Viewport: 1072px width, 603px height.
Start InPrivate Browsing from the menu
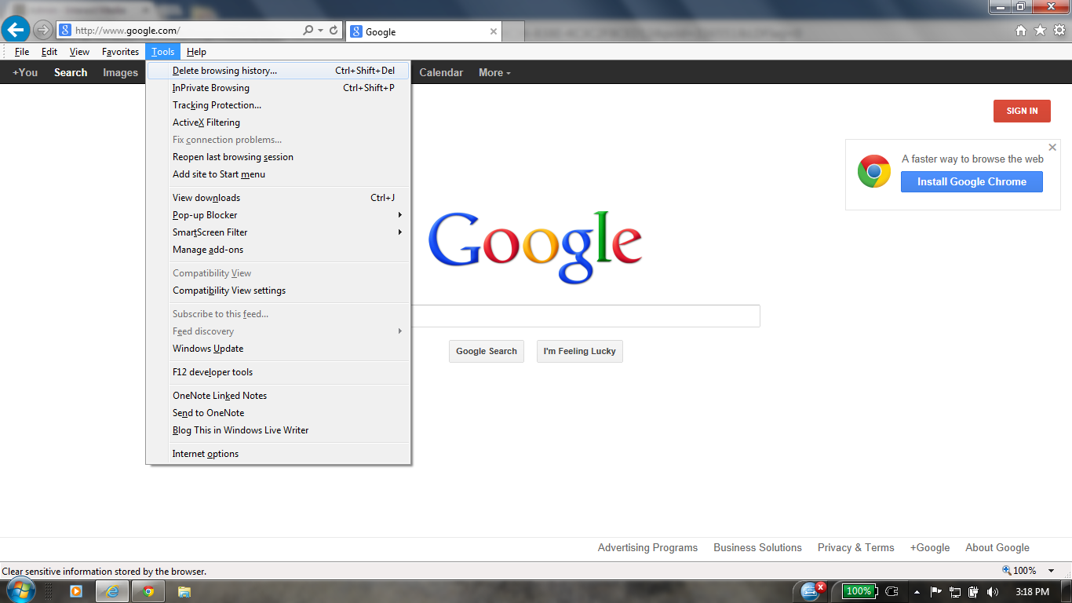tap(279, 88)
